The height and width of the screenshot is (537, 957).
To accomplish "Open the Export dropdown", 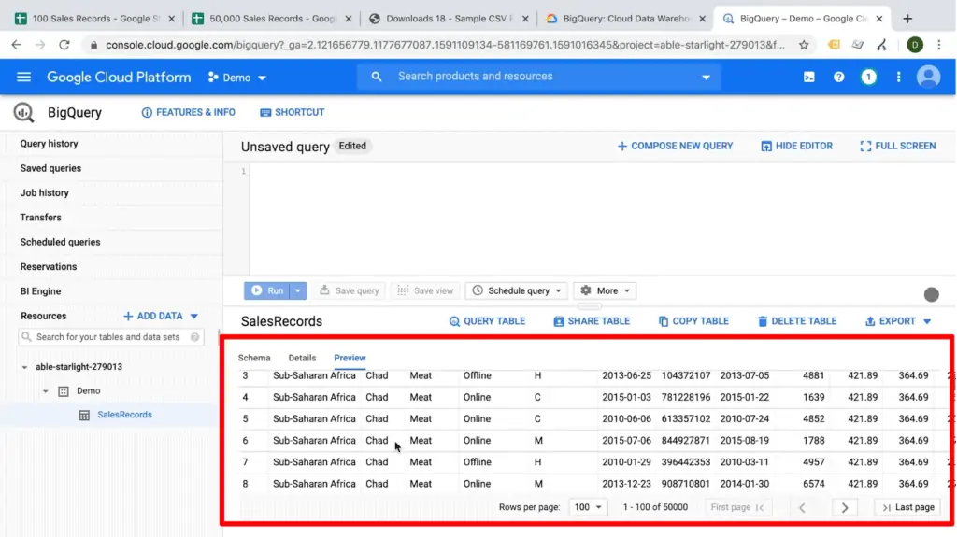I will tap(898, 321).
